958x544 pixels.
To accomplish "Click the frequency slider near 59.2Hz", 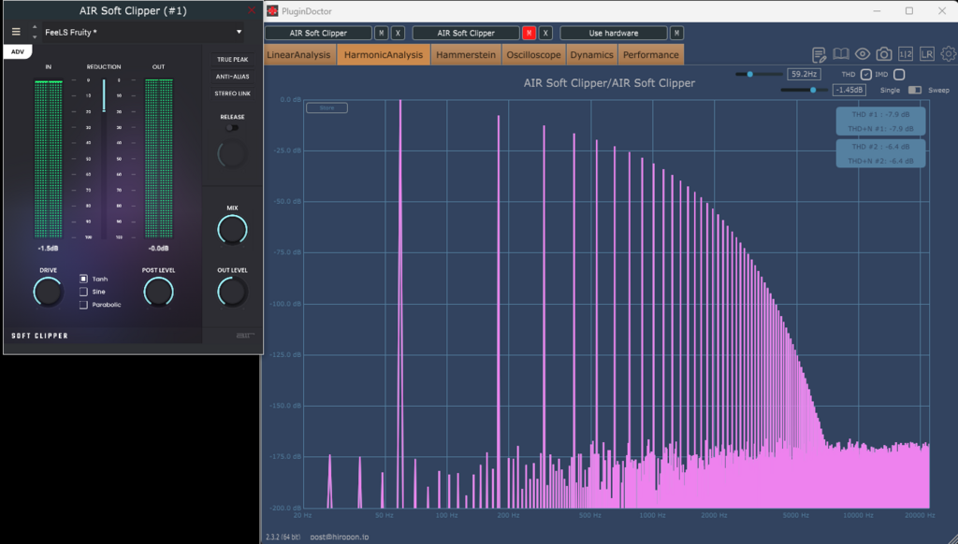I will [x=759, y=74].
